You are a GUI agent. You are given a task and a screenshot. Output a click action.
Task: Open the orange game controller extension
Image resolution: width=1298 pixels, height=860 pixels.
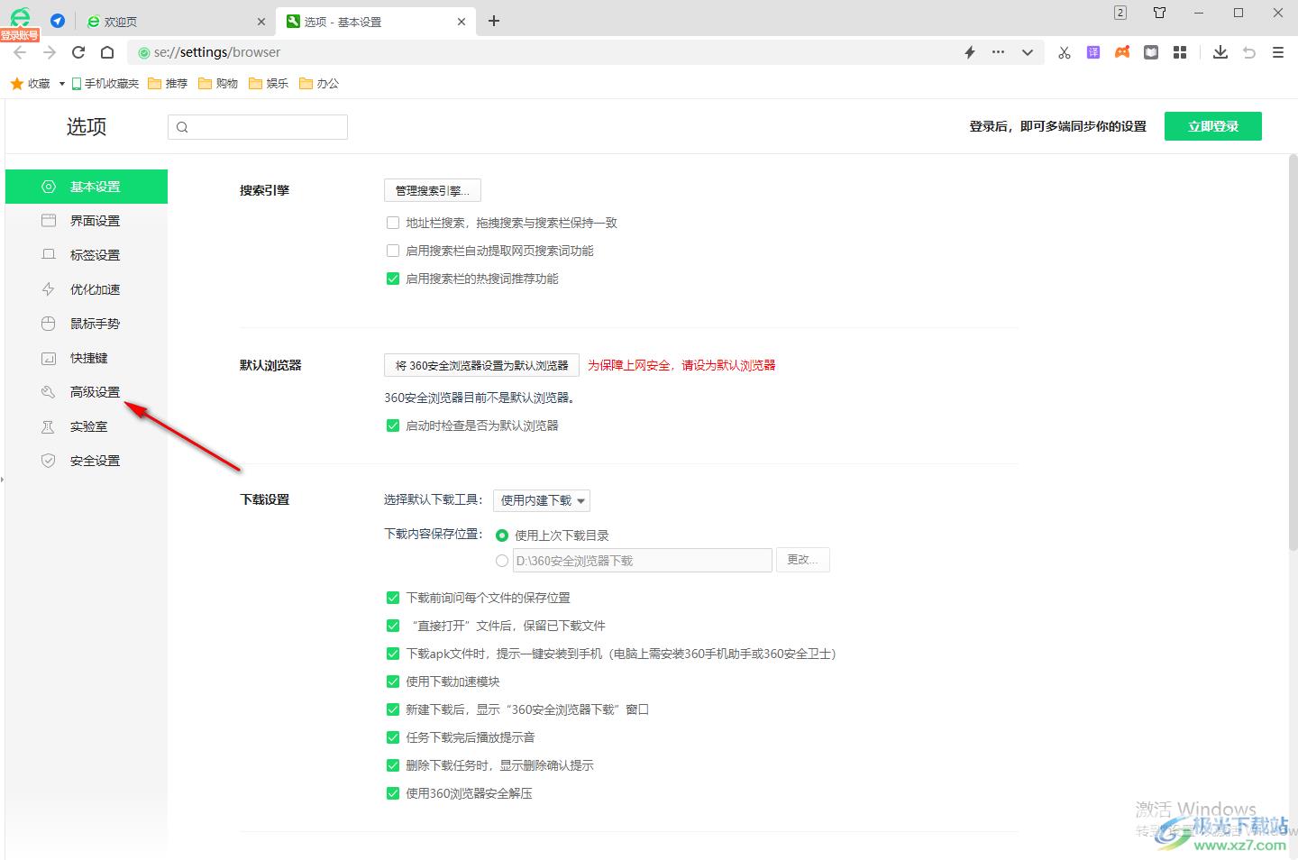point(1122,52)
